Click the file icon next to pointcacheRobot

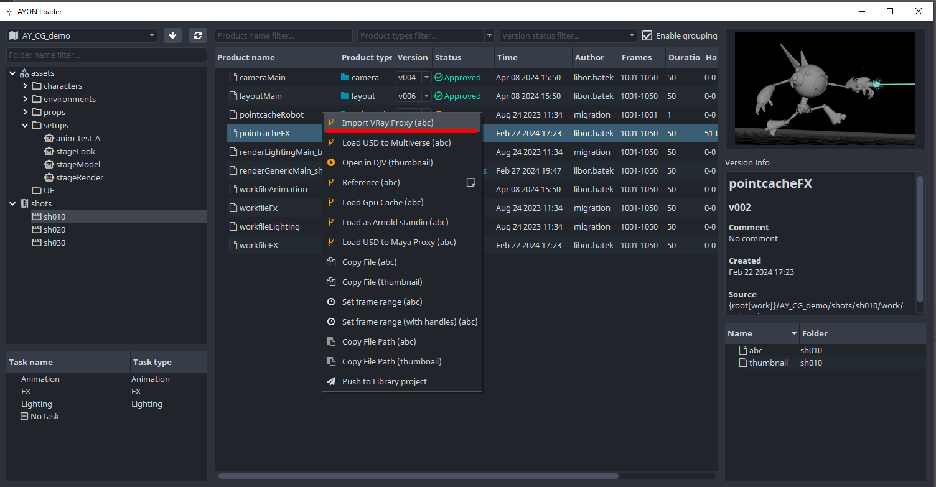pyautogui.click(x=233, y=114)
